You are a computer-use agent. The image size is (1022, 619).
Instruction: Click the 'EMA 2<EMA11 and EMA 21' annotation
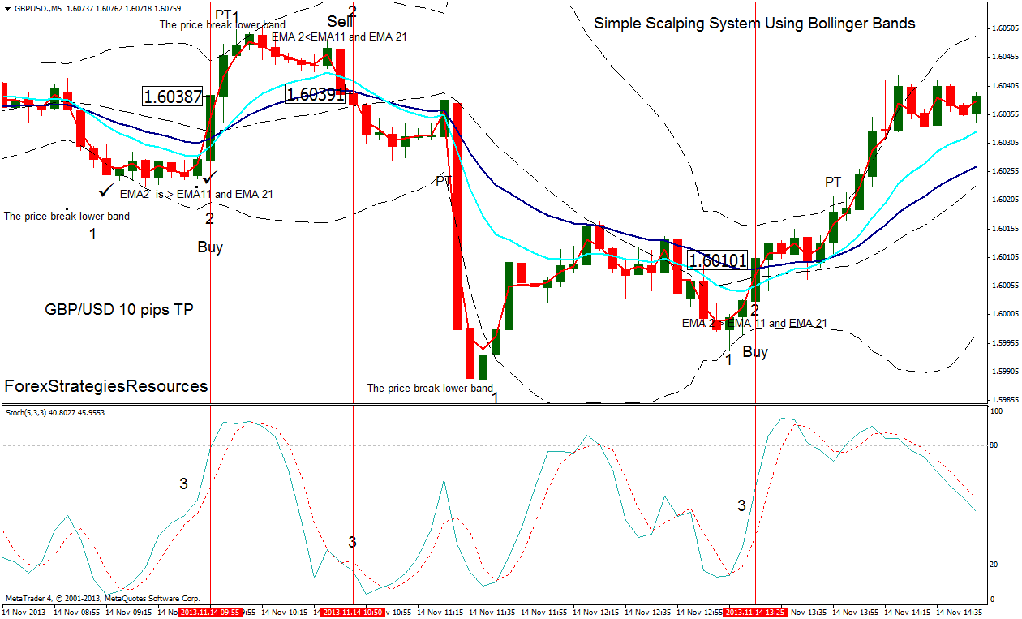[339, 37]
